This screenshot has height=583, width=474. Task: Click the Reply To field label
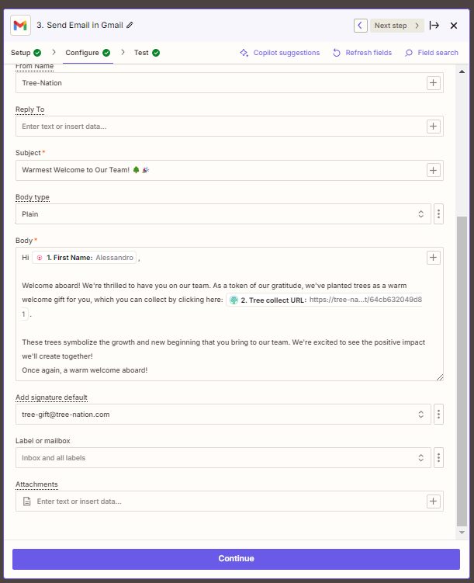pos(29,109)
